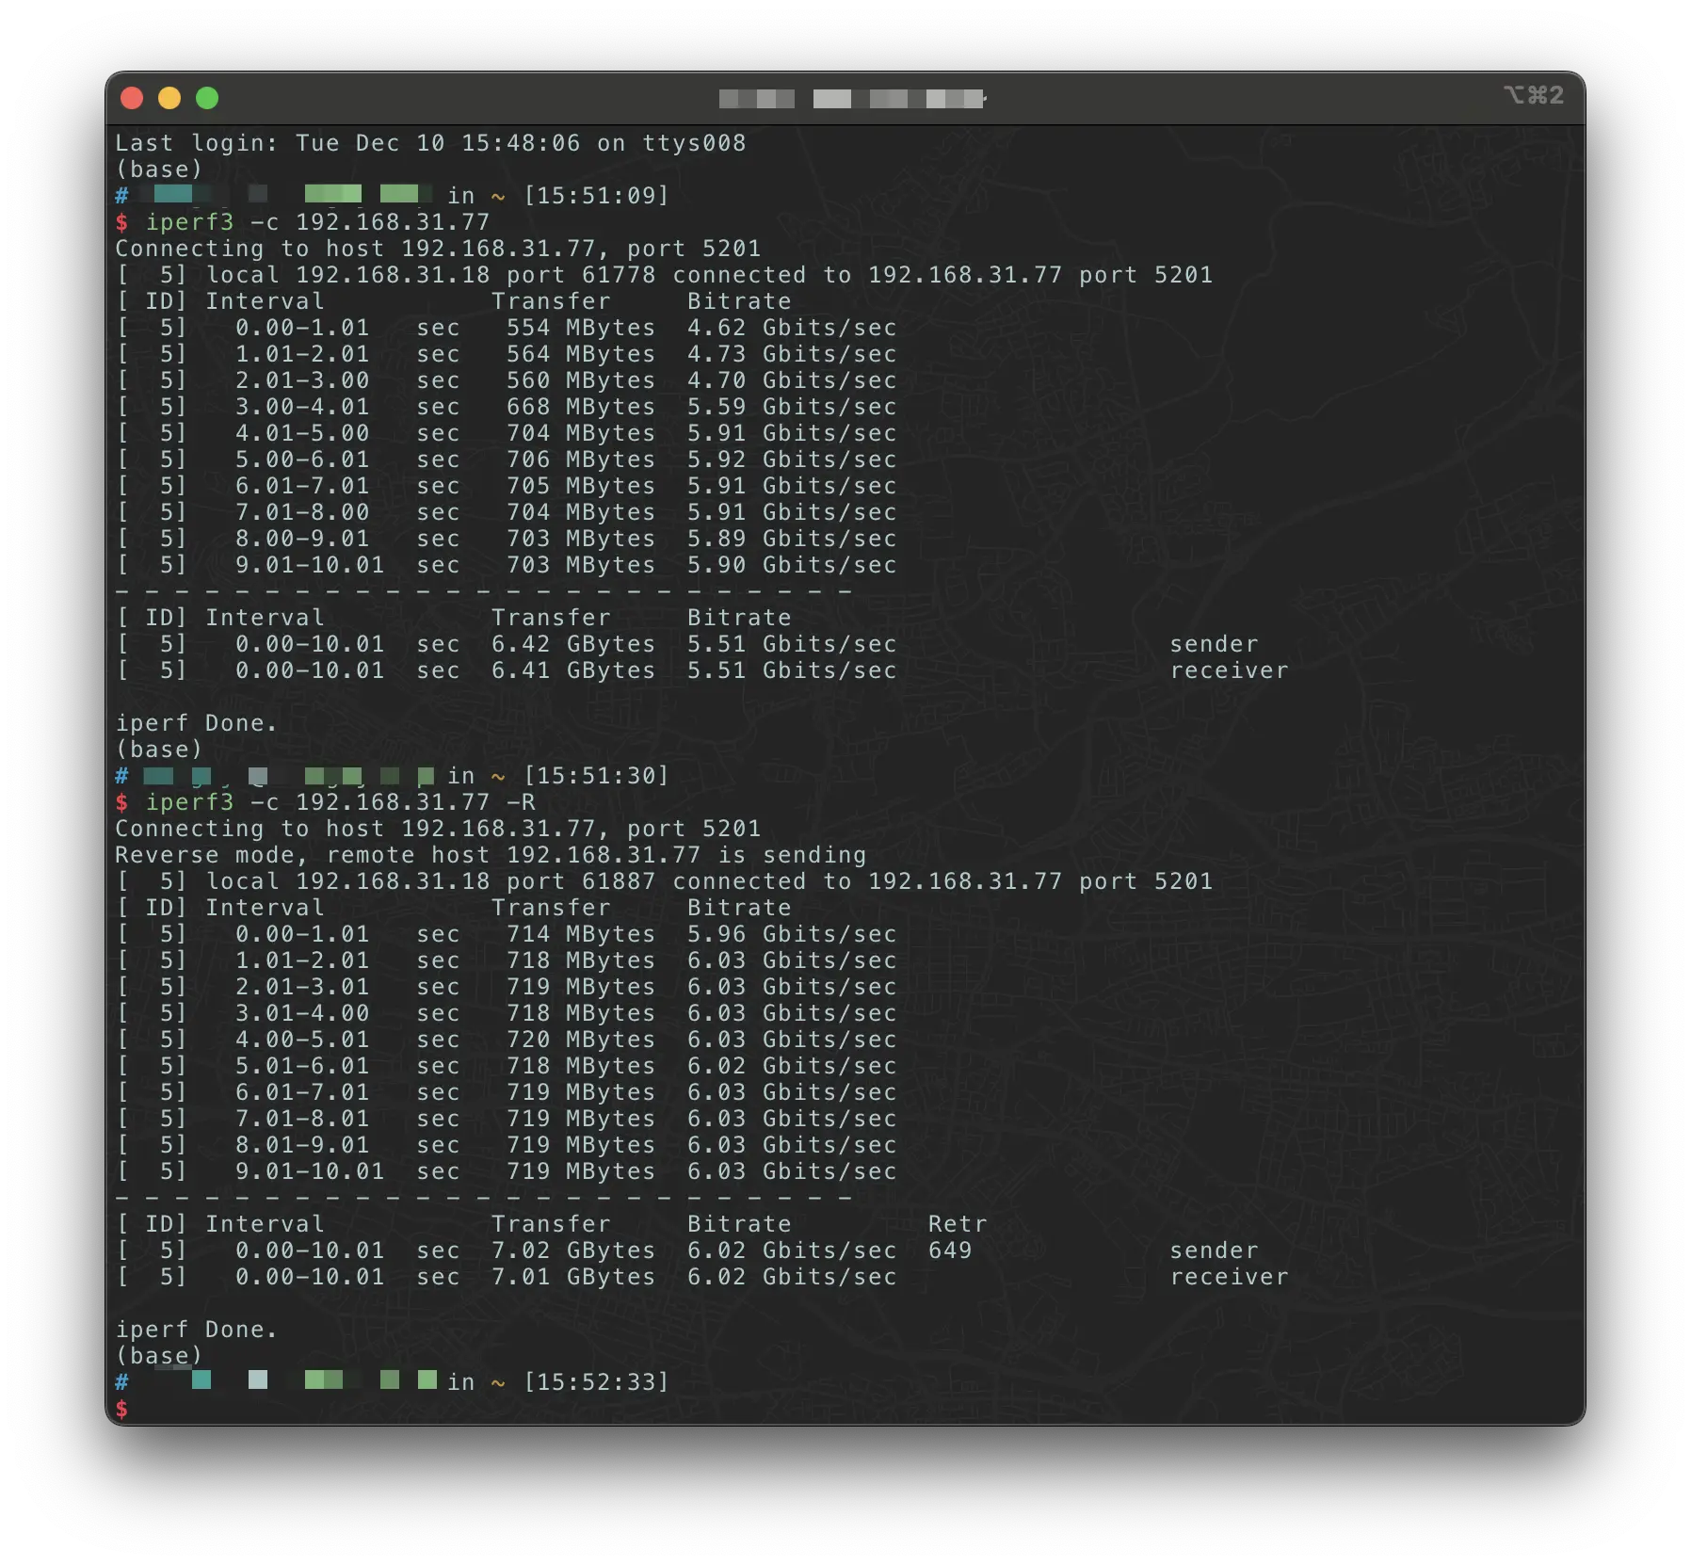Minimize the terminal with the yellow button
The width and height of the screenshot is (1691, 1565).
coord(169,98)
